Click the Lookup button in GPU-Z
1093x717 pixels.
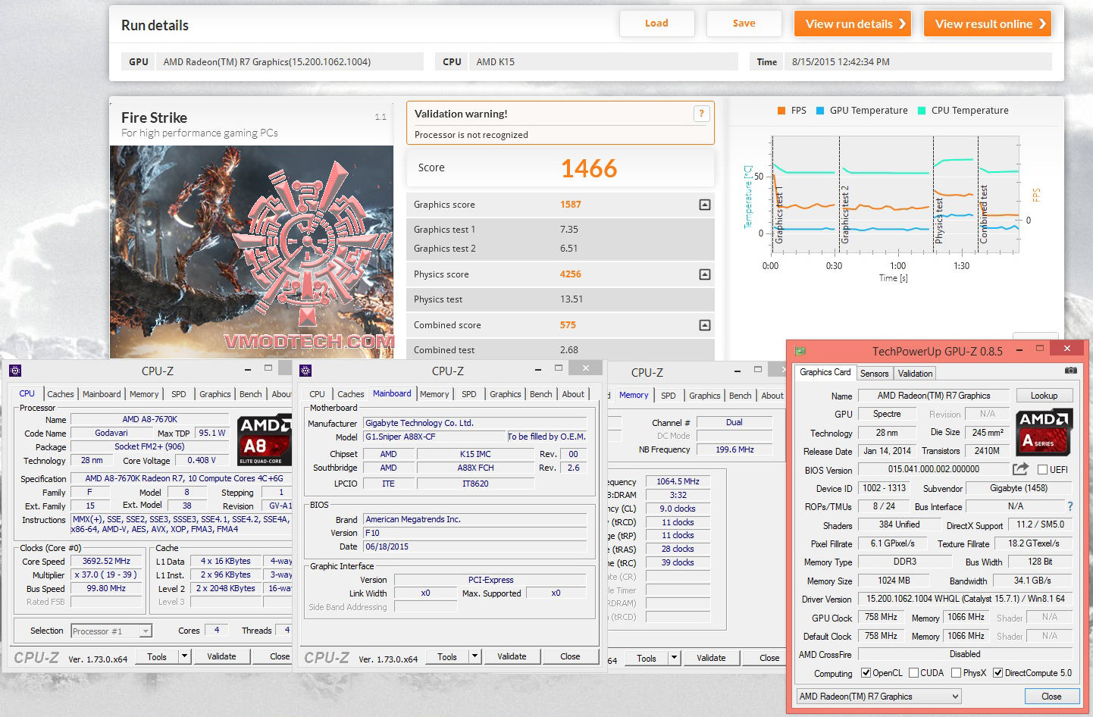click(x=1044, y=396)
